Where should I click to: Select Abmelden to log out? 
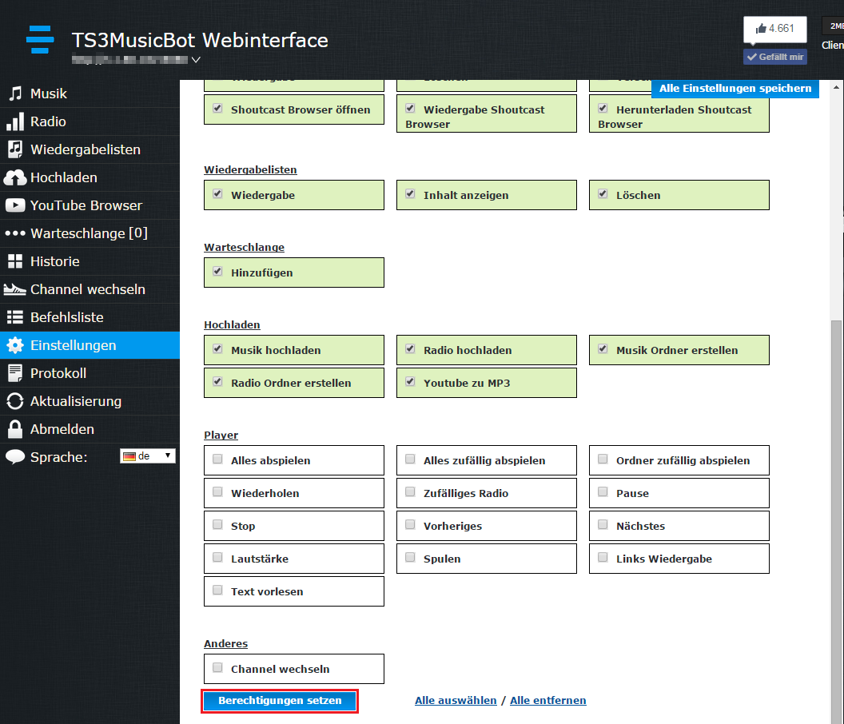coord(90,429)
